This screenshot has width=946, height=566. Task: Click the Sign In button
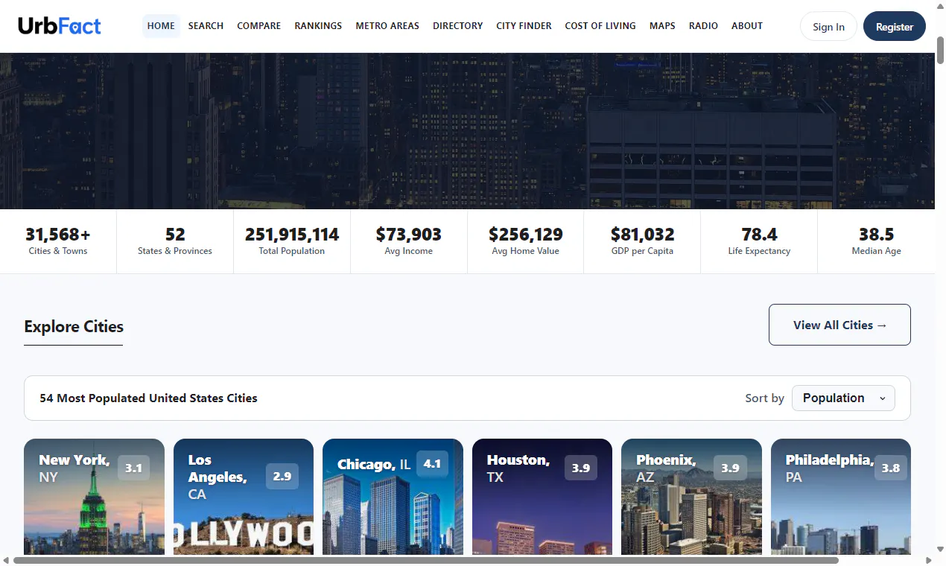828,26
